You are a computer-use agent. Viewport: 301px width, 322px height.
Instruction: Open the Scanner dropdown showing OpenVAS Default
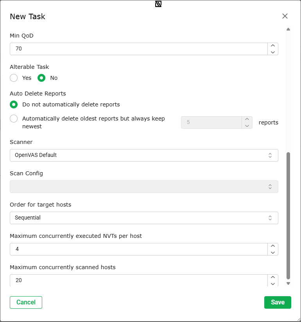(144, 155)
